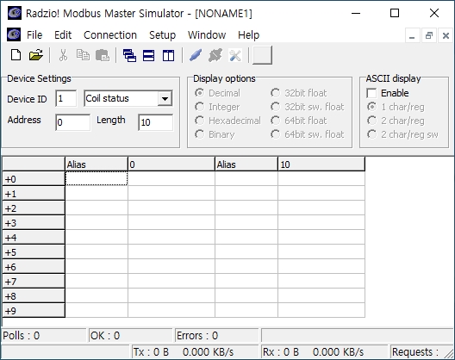Click the Connect plug icon
455x360 pixels.
coord(196,55)
